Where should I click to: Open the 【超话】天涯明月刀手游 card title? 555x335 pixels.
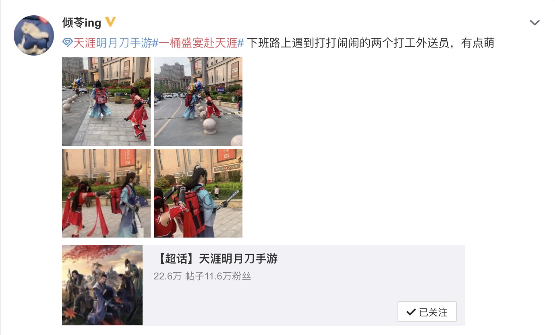(x=216, y=258)
